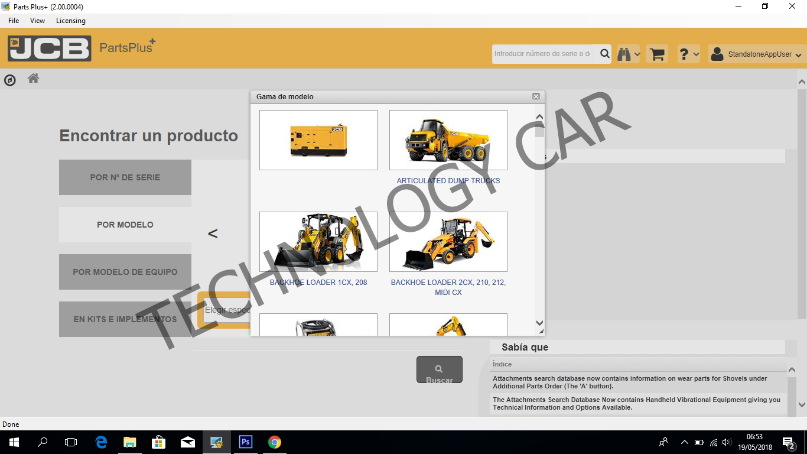Image resolution: width=807 pixels, height=454 pixels.
Task: Click the StandaloneAppUser profile icon
Action: [x=717, y=54]
